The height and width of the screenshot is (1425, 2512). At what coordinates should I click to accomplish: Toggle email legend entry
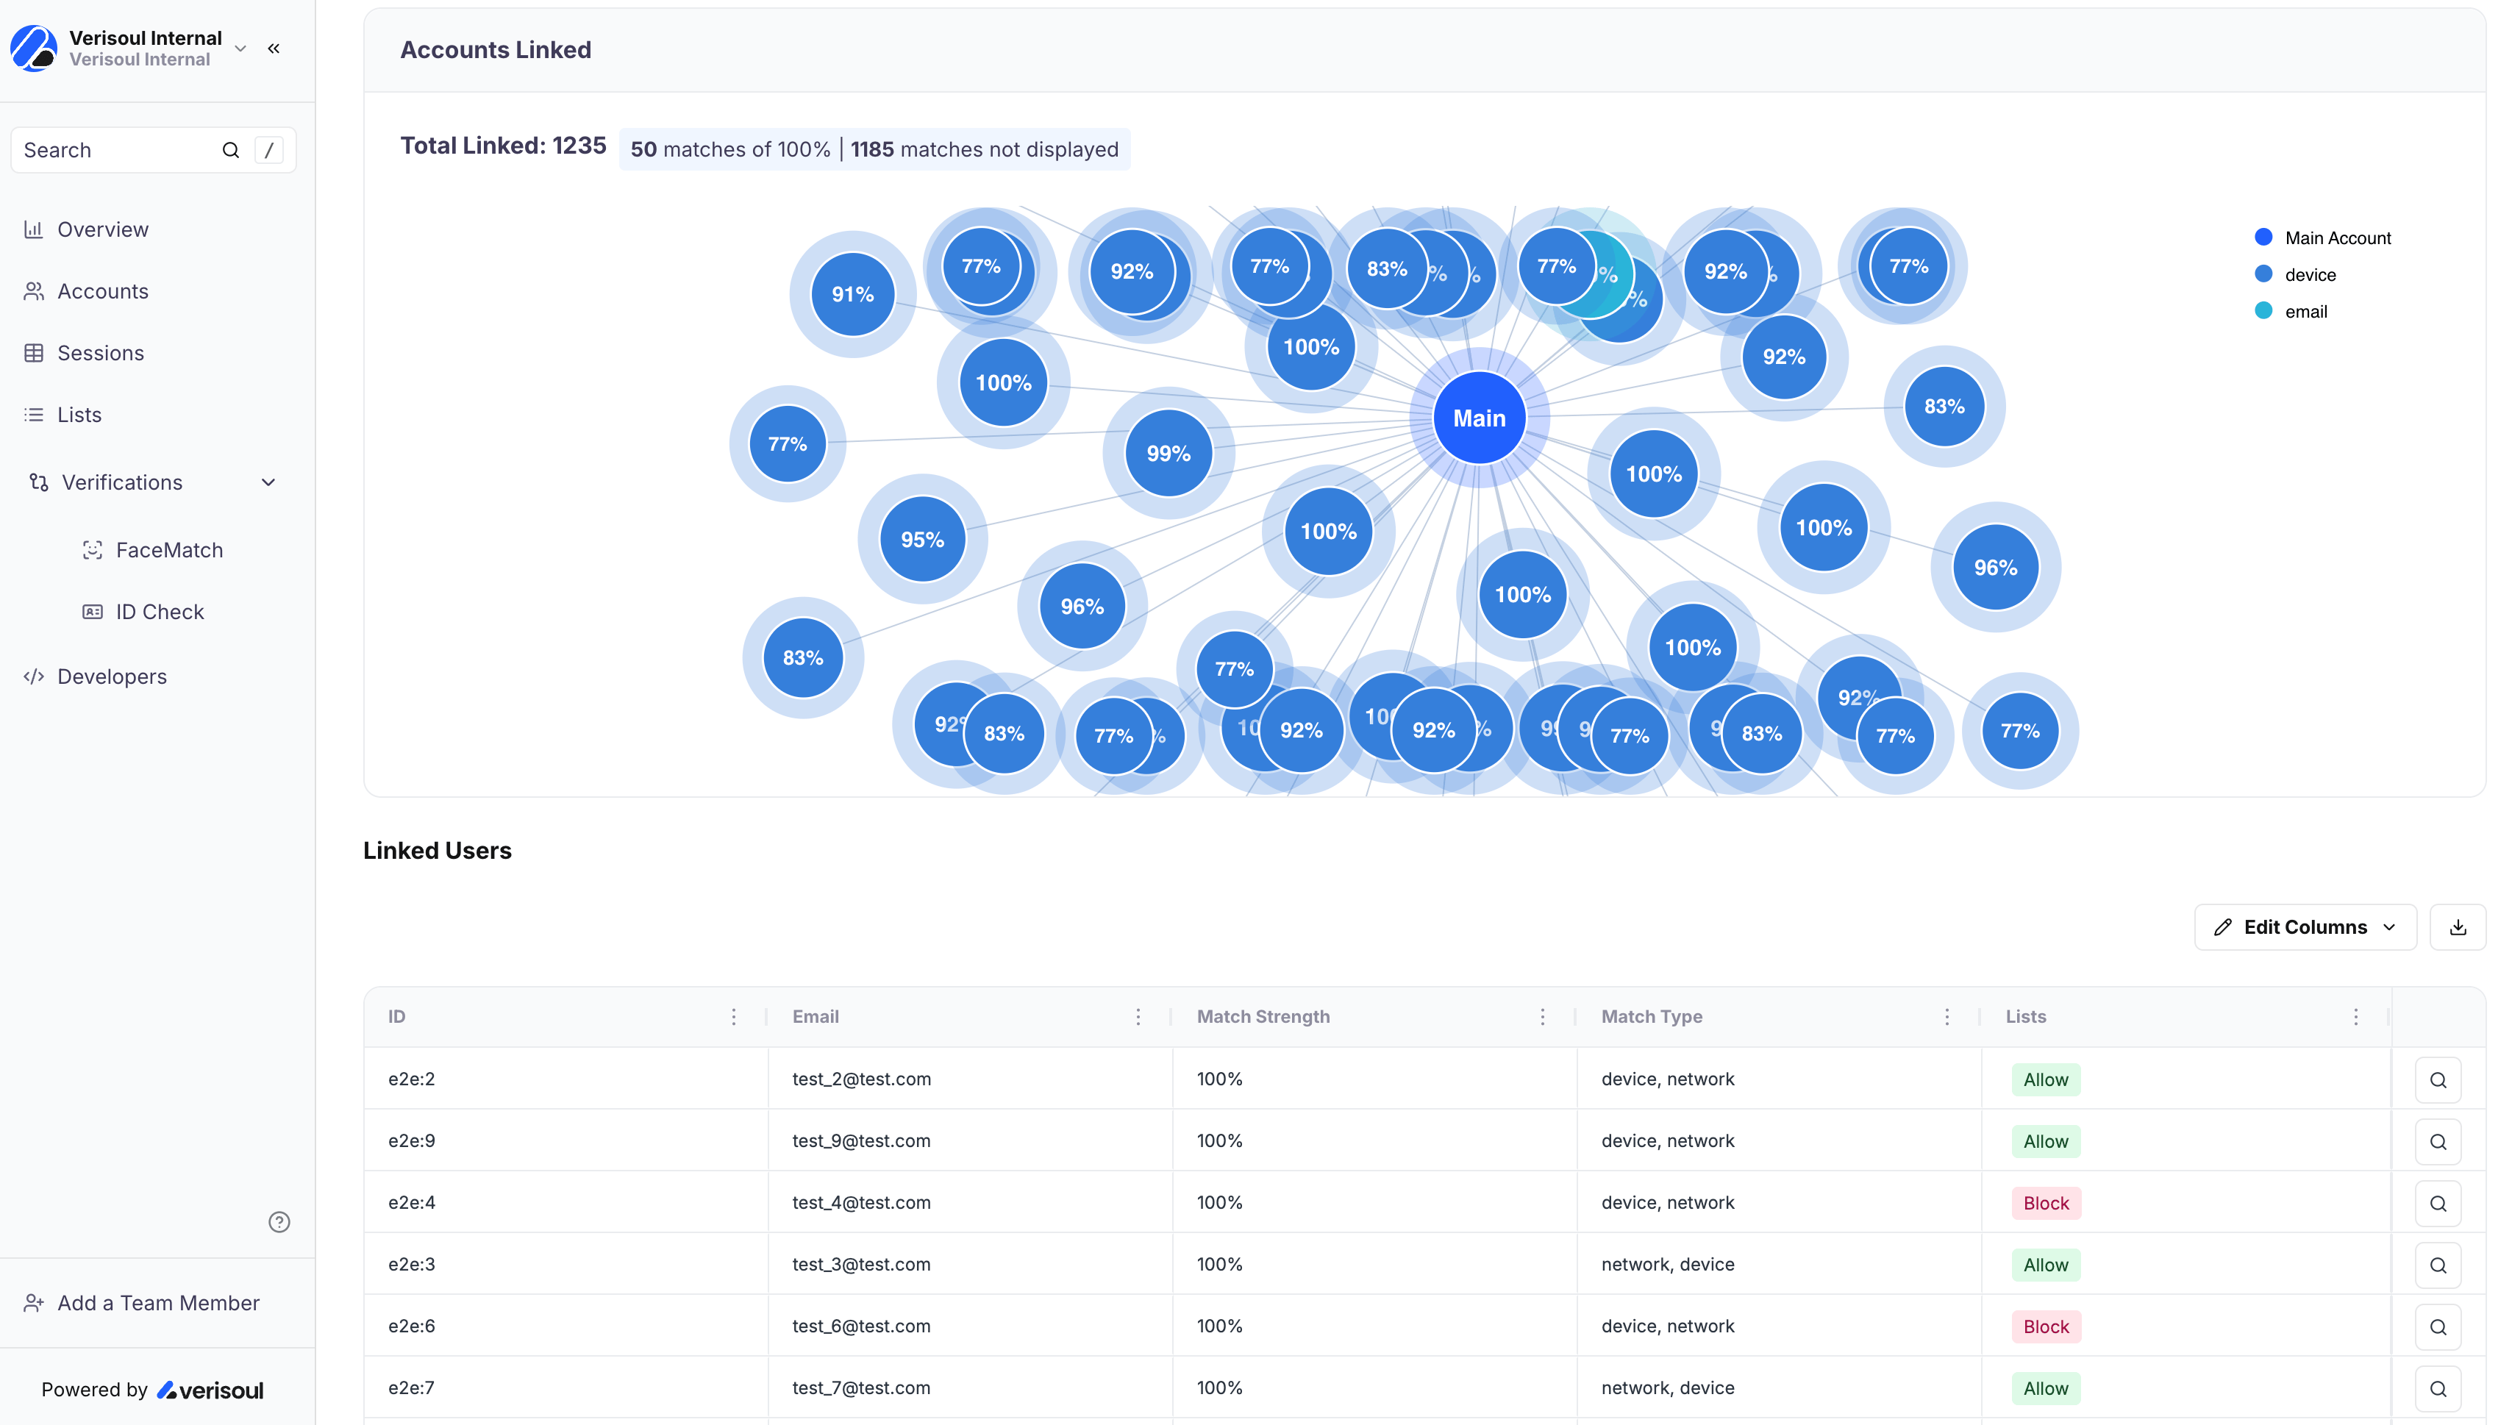(x=2290, y=311)
